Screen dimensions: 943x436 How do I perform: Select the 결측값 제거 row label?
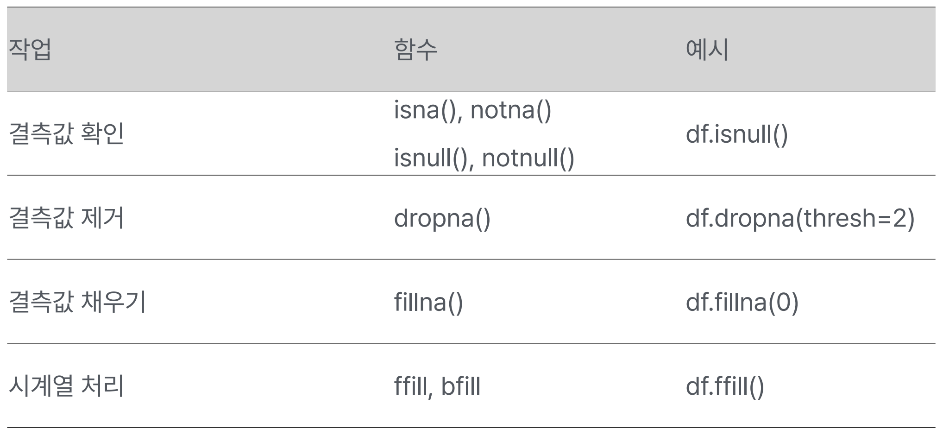tap(66, 218)
